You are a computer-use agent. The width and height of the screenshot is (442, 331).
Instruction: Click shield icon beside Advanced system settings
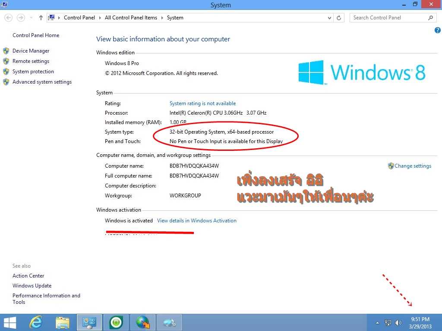6,82
